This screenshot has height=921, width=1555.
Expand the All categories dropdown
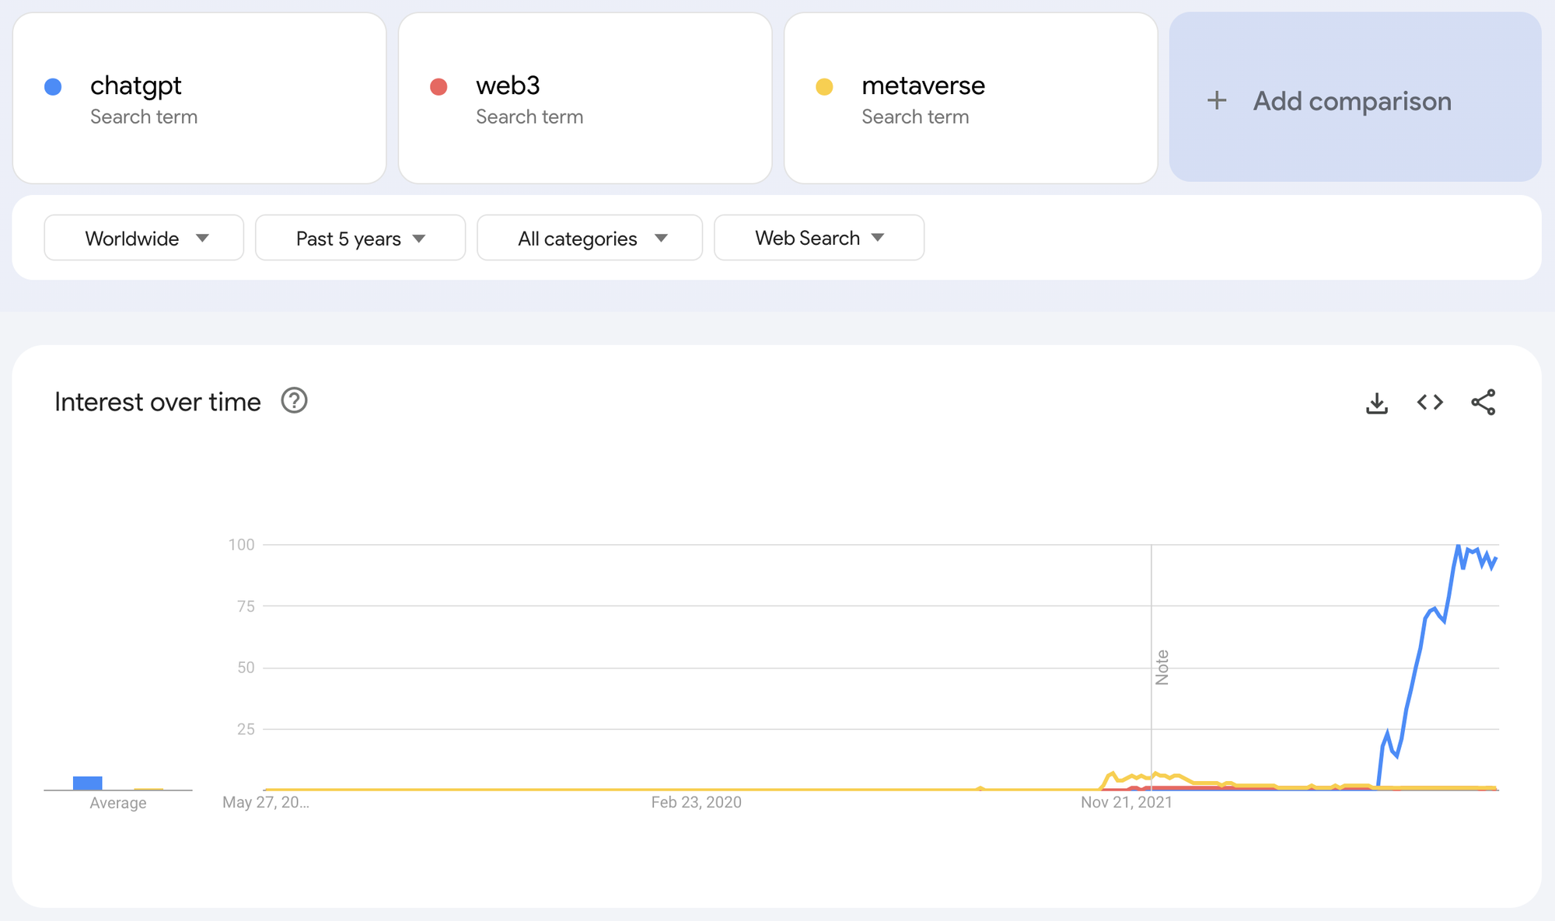(589, 238)
